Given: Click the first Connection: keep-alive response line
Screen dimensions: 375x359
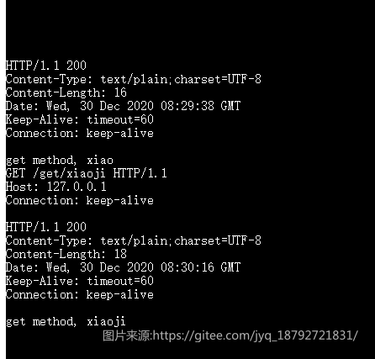Looking at the screenshot, I should pos(80,133).
